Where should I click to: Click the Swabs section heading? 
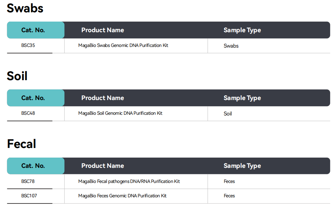click(25, 8)
